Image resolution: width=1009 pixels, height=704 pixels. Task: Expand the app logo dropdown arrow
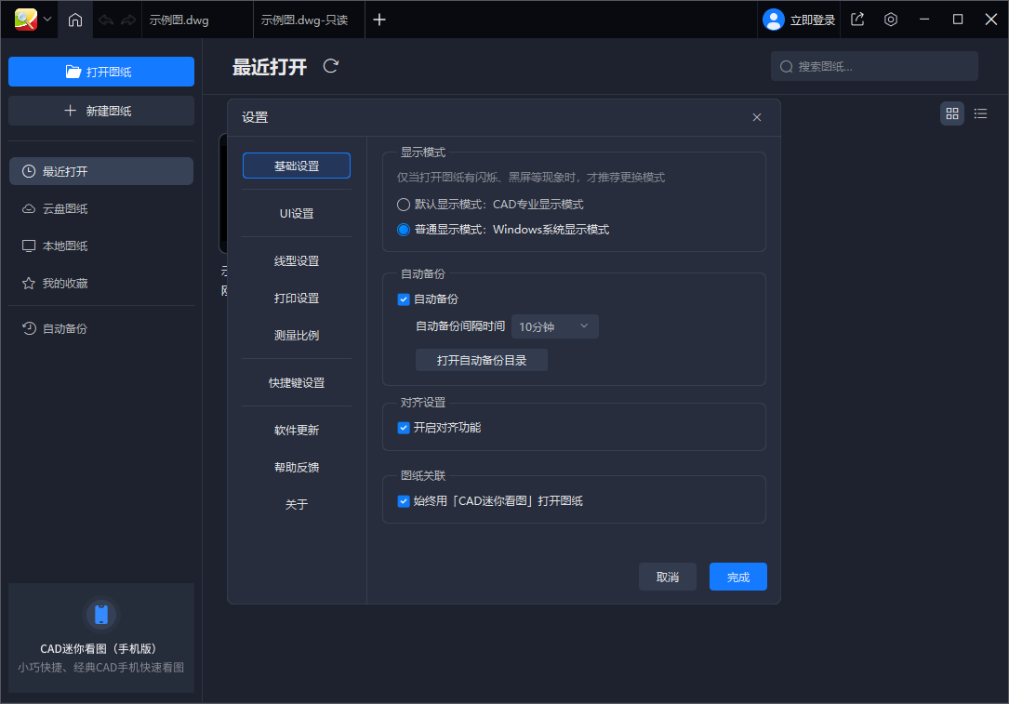(46, 20)
